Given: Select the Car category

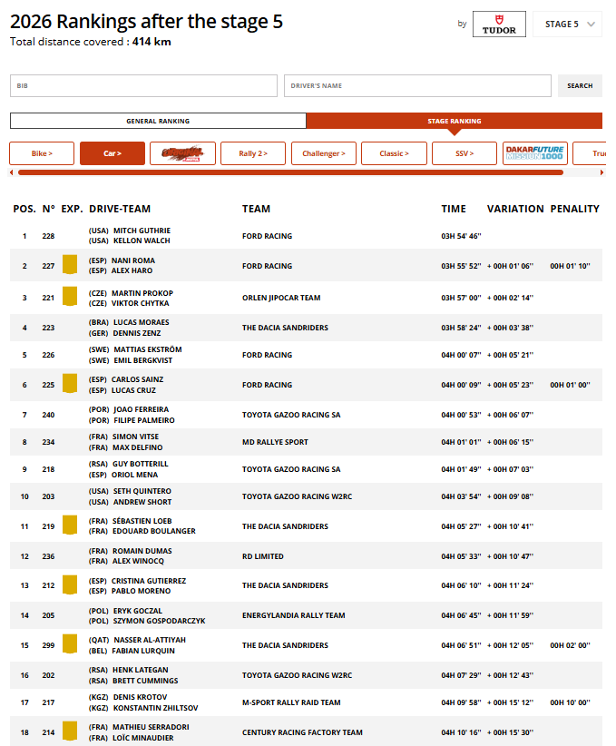Looking at the screenshot, I should (112, 153).
